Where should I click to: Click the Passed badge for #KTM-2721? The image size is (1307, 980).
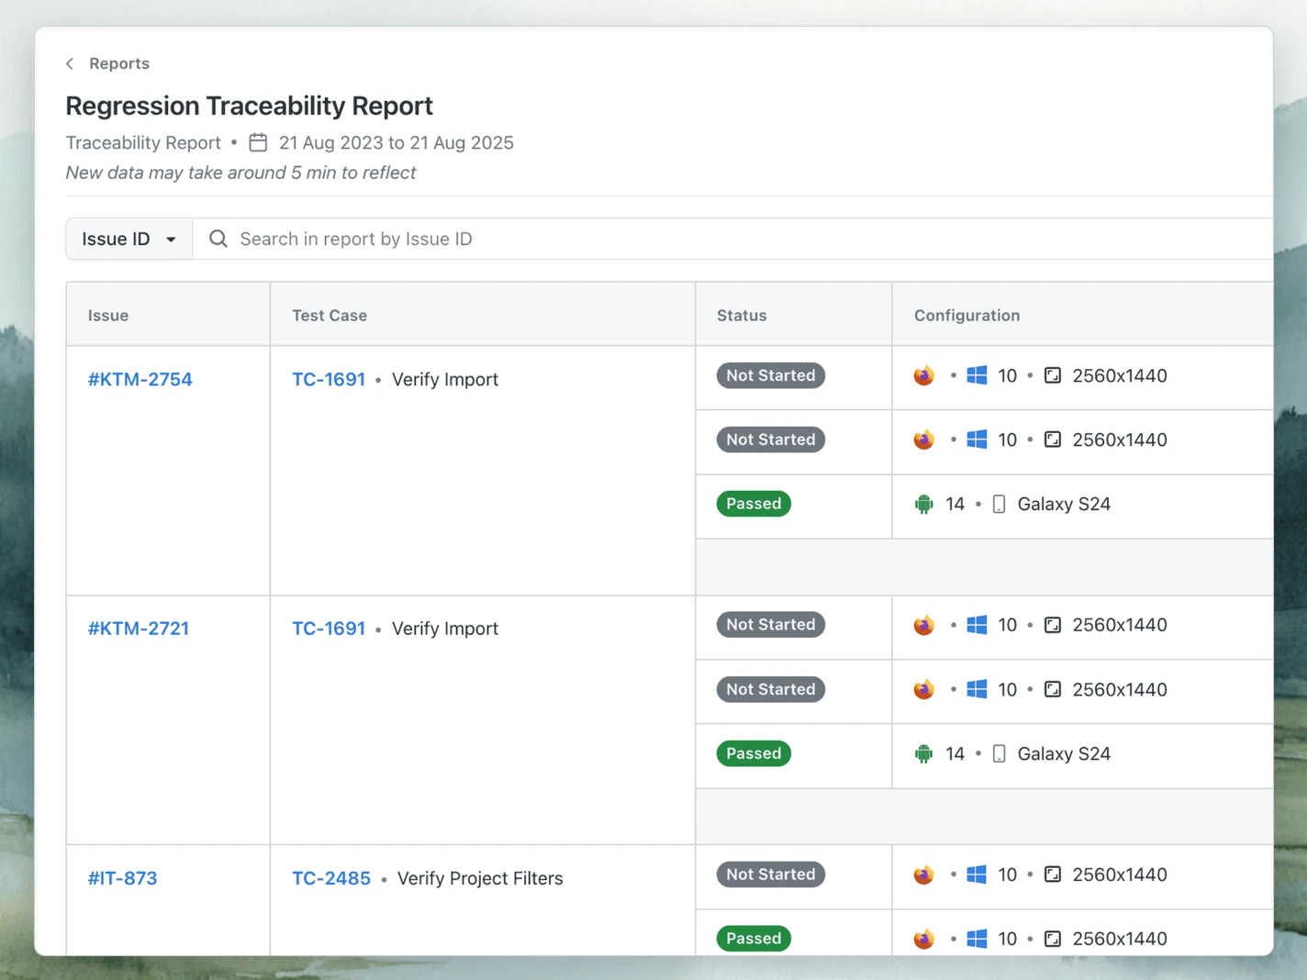tap(754, 753)
